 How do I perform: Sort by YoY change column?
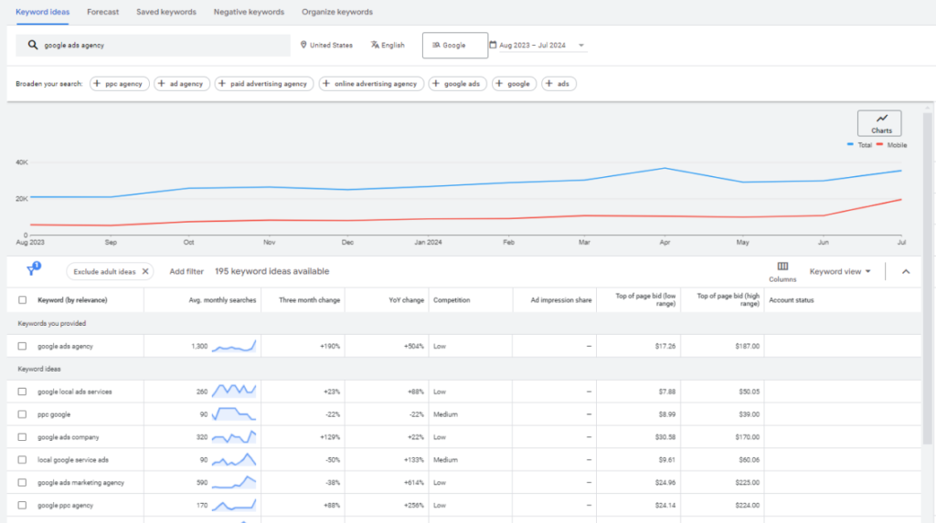[406, 300]
